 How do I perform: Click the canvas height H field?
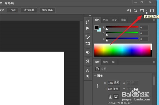coord(114,89)
